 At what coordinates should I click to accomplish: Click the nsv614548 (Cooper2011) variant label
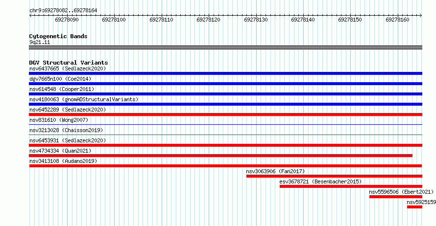tap(62, 89)
